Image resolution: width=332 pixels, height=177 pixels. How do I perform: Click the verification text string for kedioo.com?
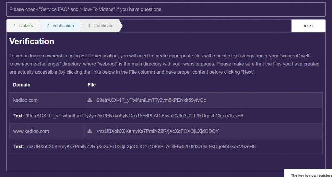(x=134, y=116)
